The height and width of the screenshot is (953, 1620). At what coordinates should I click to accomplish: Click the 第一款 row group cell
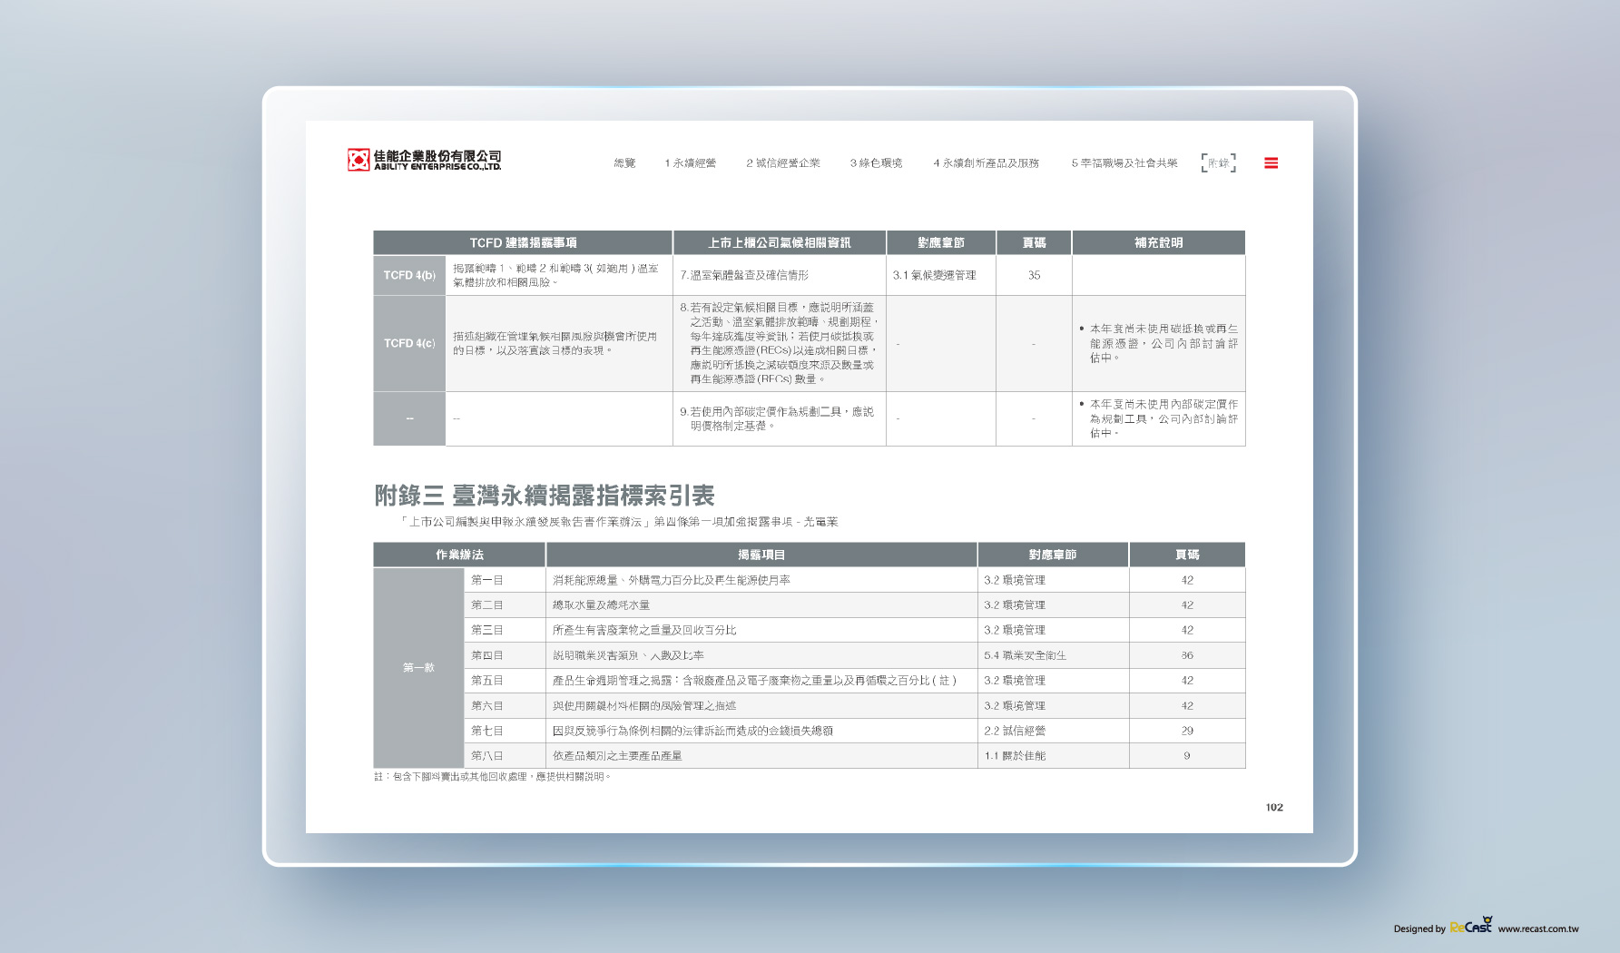pos(418,668)
